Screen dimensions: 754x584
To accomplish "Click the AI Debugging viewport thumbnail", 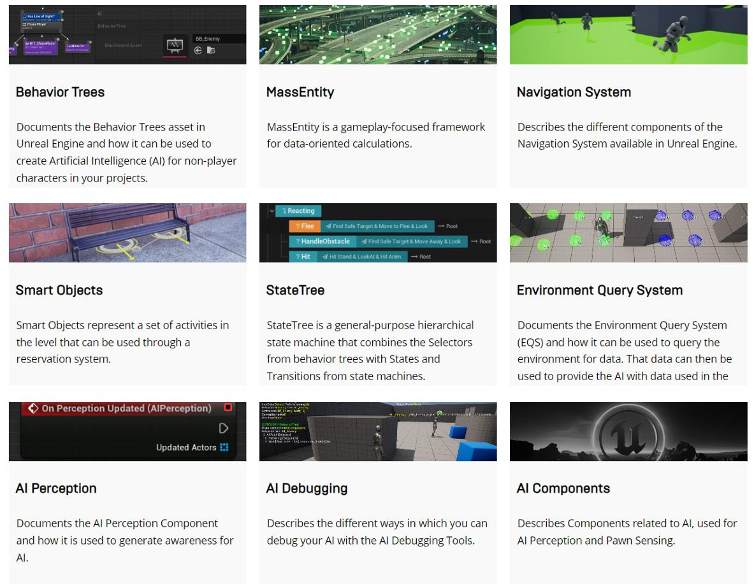I will (x=378, y=431).
